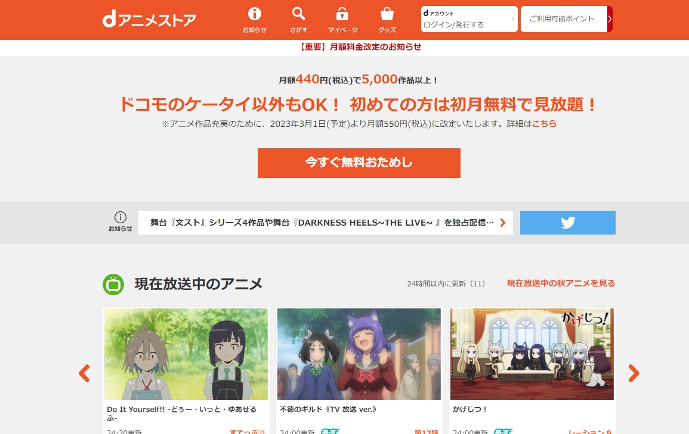Click the circled info icon above お知らせ
The image size is (689, 434).
click(x=121, y=217)
